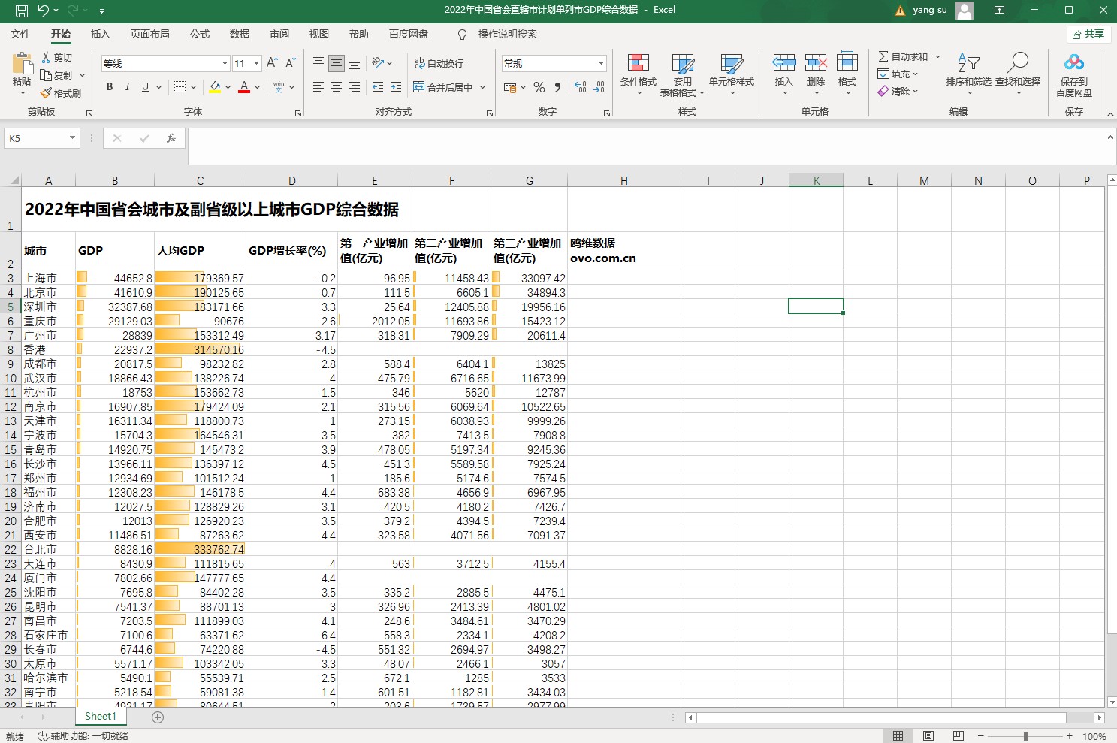Image resolution: width=1117 pixels, height=743 pixels.
Task: Click the Paste clipboard icon
Action: point(23,64)
